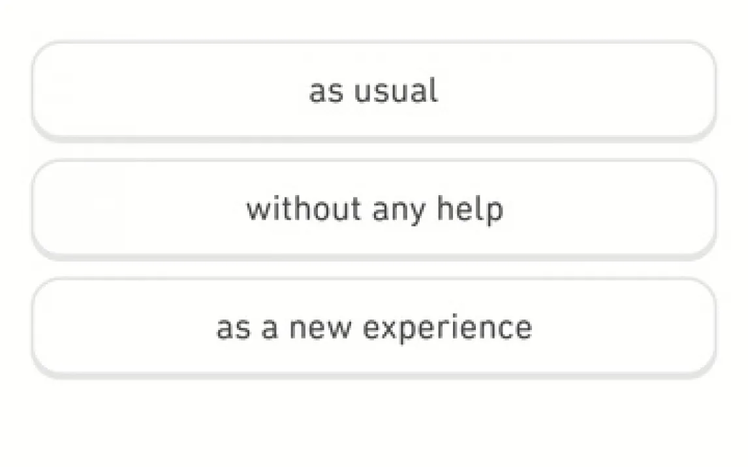The image size is (748, 467).
Task: Click the first answer choice, "as usual"
Action: [x=373, y=90]
